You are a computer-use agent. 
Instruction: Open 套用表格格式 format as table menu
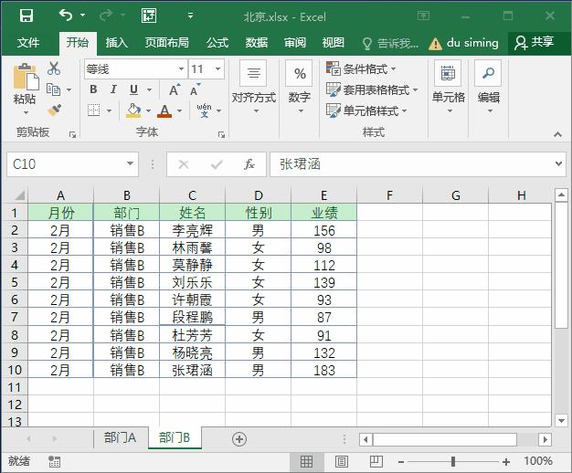(x=372, y=89)
